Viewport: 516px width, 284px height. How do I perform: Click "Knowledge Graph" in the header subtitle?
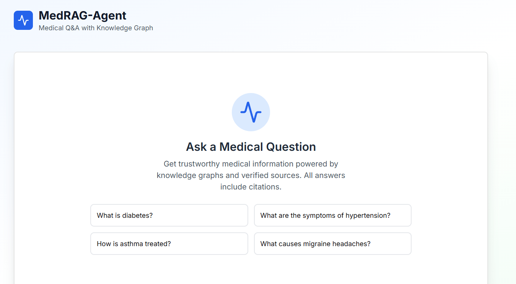coord(125,28)
